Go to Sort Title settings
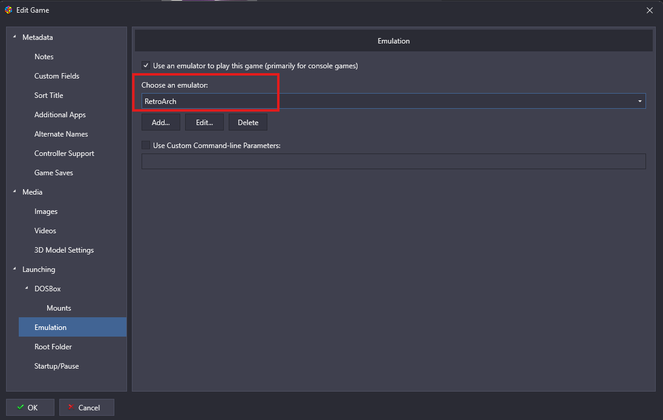This screenshot has width=663, height=420. [x=48, y=95]
